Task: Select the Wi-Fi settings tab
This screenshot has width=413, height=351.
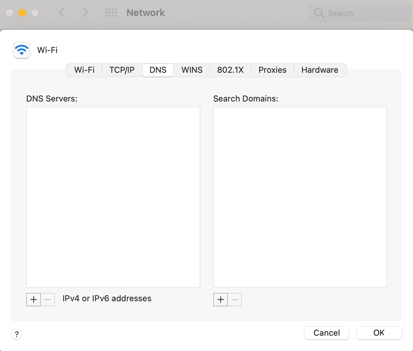Action: (x=84, y=70)
